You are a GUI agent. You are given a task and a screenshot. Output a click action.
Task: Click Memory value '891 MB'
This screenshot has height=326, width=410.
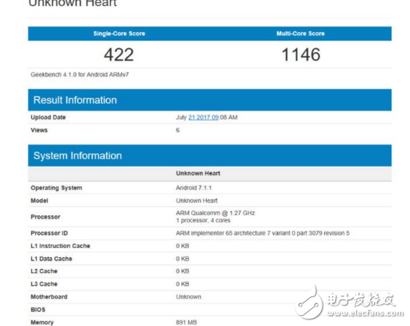[x=187, y=322]
